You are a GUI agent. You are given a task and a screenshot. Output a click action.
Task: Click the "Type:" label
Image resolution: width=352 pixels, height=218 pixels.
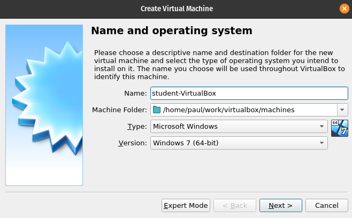[136, 127]
